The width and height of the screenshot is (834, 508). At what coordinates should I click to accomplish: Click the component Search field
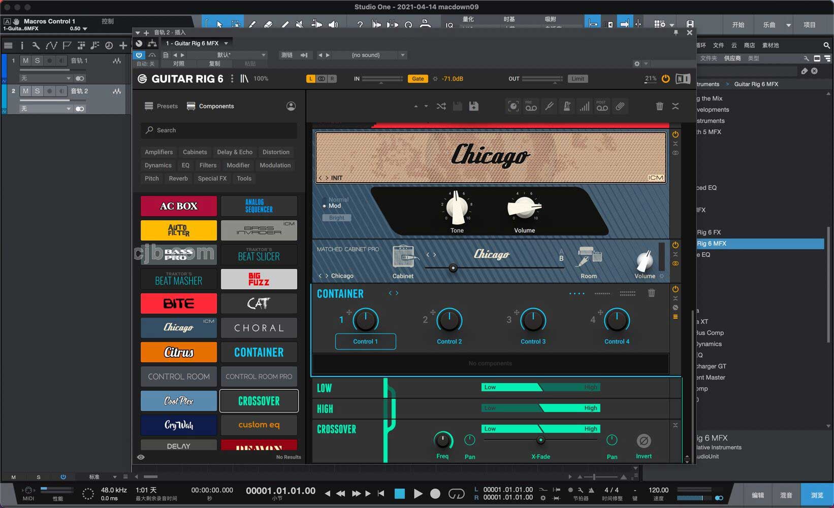click(x=219, y=130)
